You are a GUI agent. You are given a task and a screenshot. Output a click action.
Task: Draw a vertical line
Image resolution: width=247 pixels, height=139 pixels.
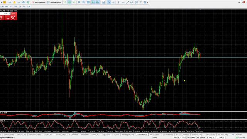pos(118,2)
